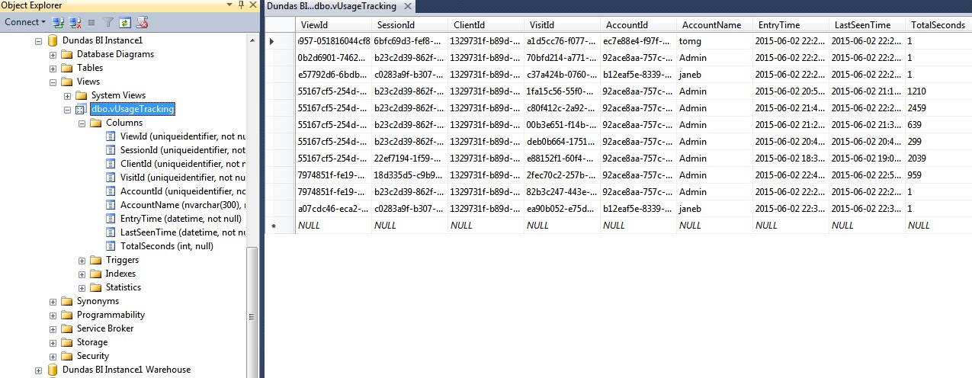
Task: Expand the Database Diagrams folder
Action: coord(53,54)
